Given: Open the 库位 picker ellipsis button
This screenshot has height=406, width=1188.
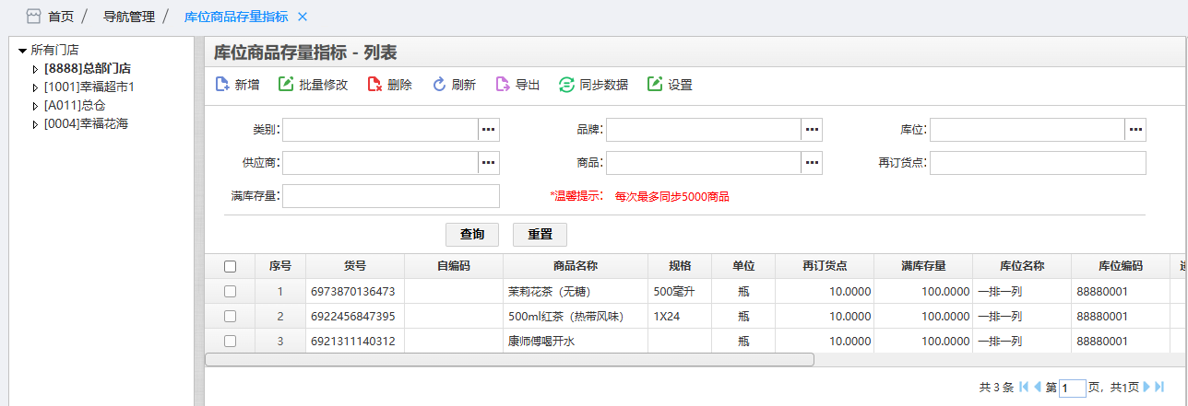Looking at the screenshot, I should click(1135, 130).
